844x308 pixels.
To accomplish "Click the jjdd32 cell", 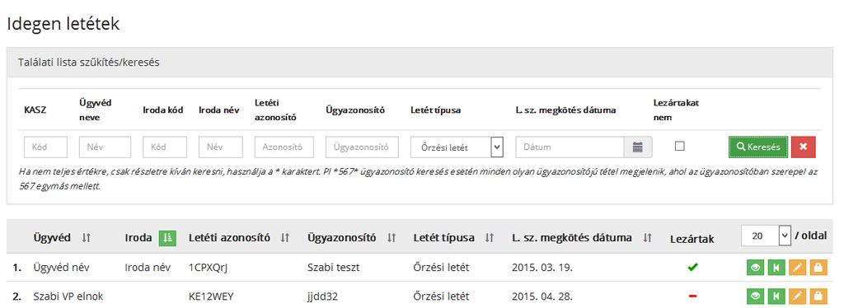I will click(323, 296).
